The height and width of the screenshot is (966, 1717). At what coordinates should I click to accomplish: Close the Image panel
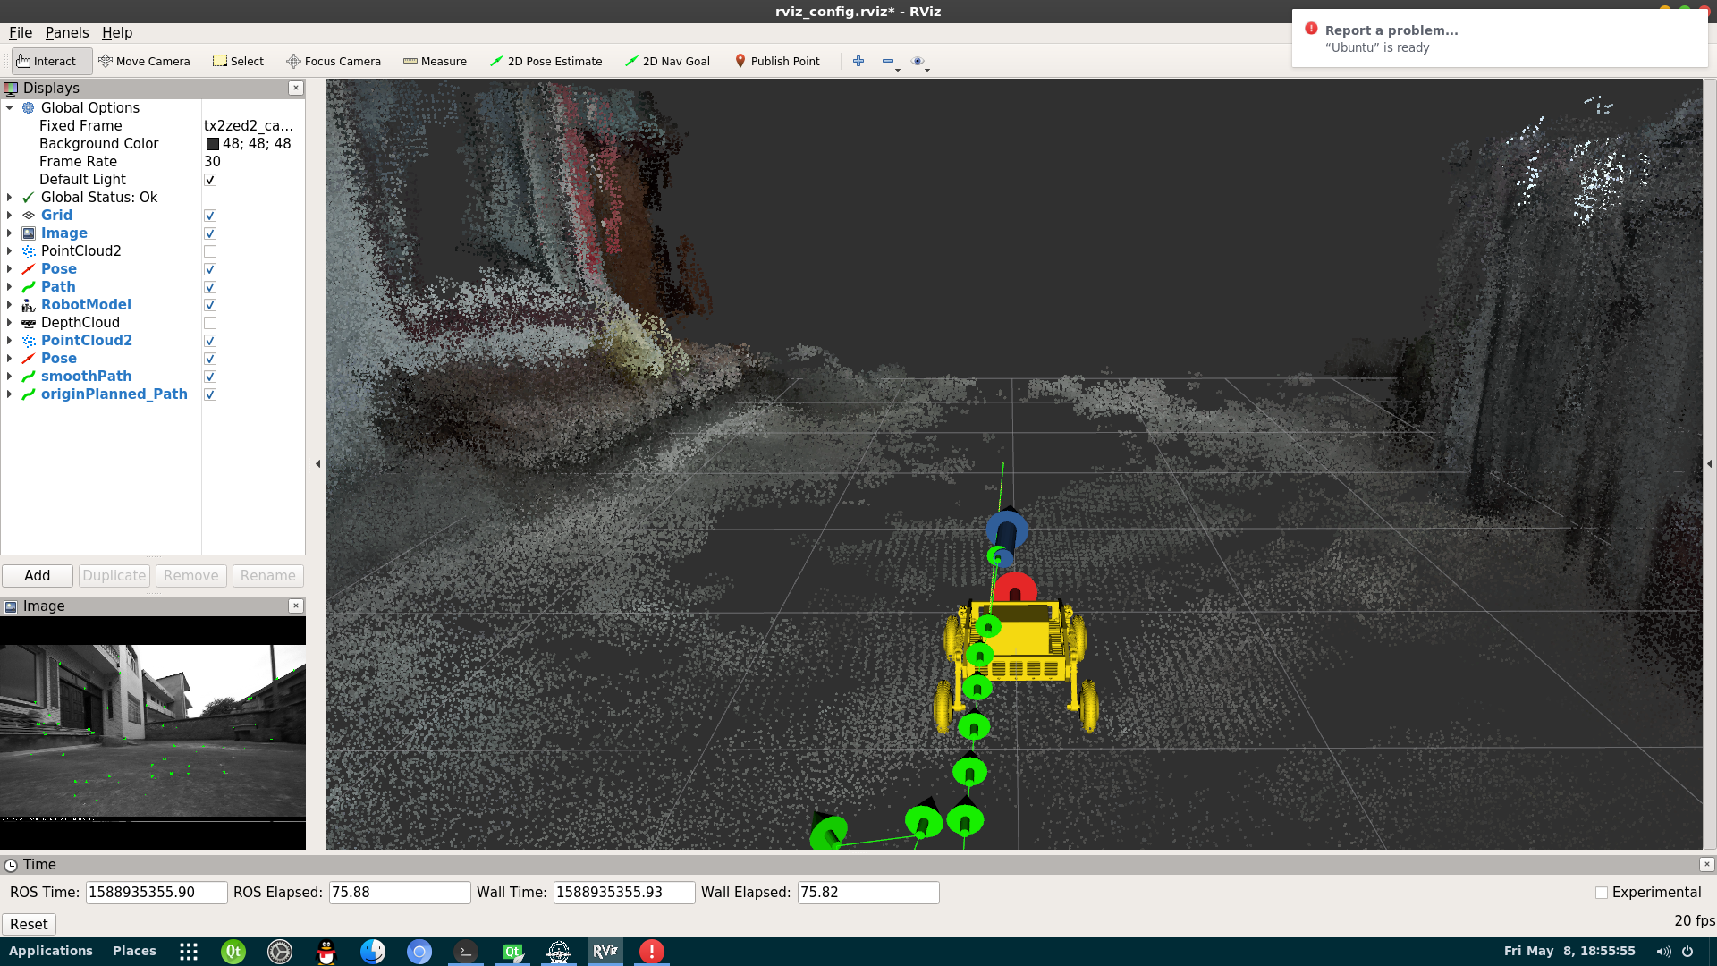point(296,606)
